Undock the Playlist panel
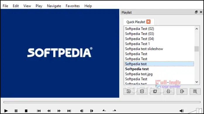Viewport: 204px width, 114px height. (x=196, y=12)
